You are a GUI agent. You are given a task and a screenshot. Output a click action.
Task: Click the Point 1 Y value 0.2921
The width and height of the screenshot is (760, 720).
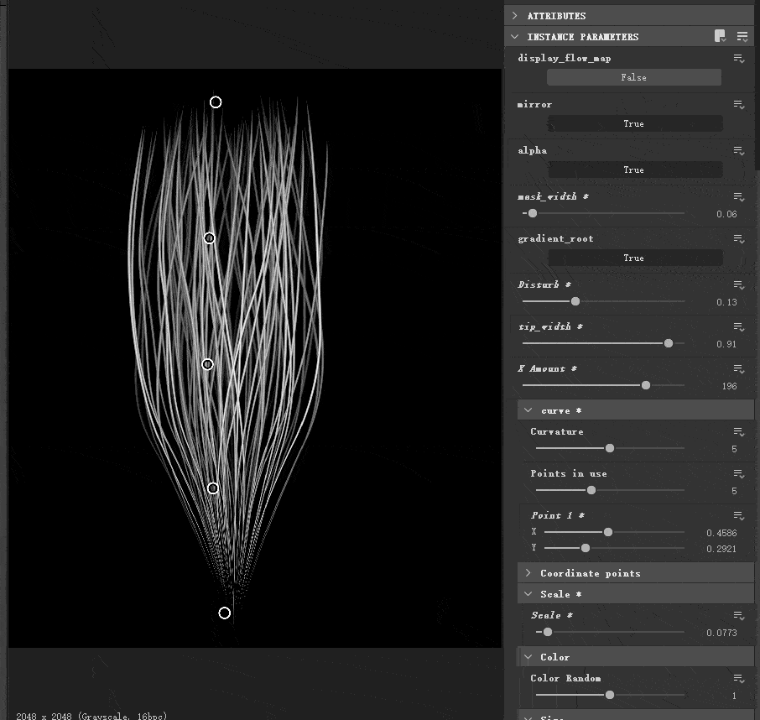point(721,549)
